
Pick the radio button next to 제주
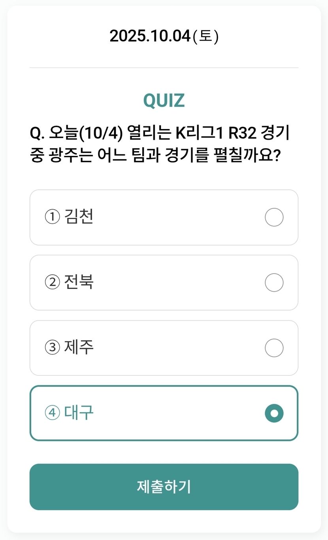[274, 348]
